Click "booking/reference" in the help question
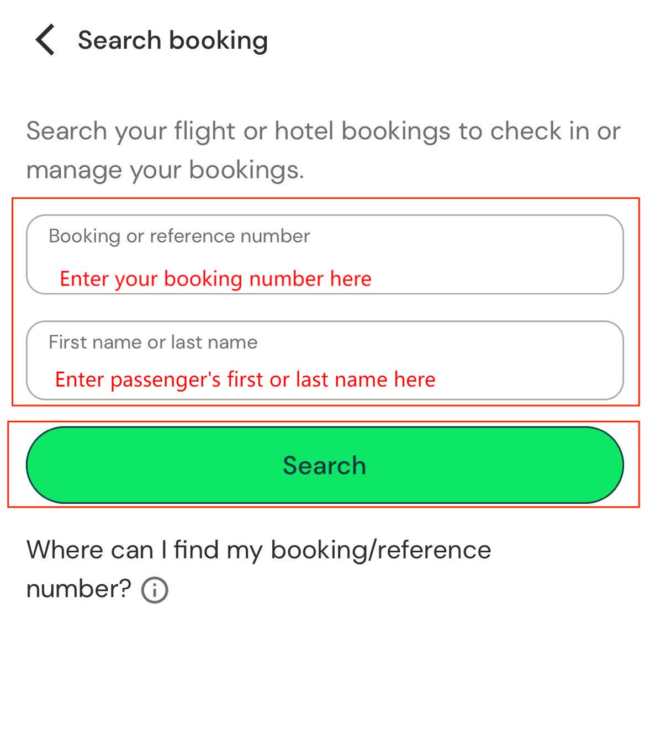The image size is (650, 750). tap(381, 550)
